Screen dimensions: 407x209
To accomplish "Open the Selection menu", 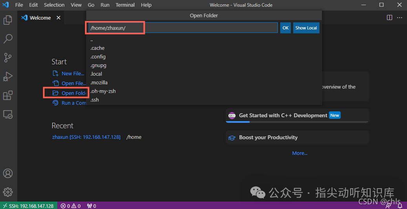I will pos(54,5).
